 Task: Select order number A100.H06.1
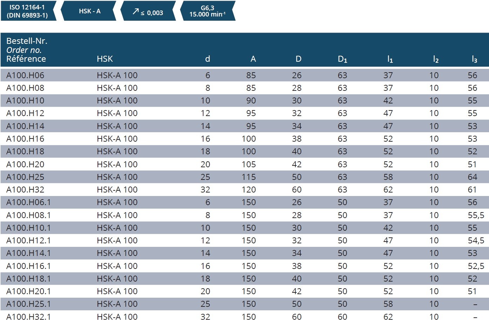coord(28,202)
